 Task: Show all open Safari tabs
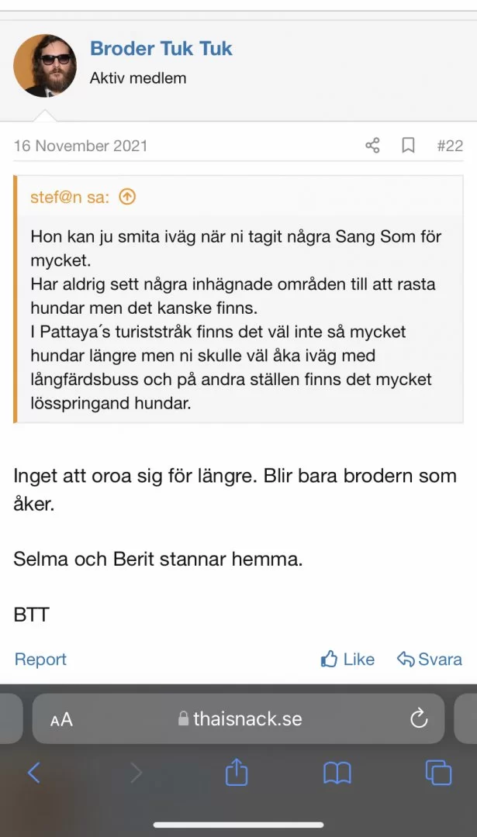click(438, 772)
